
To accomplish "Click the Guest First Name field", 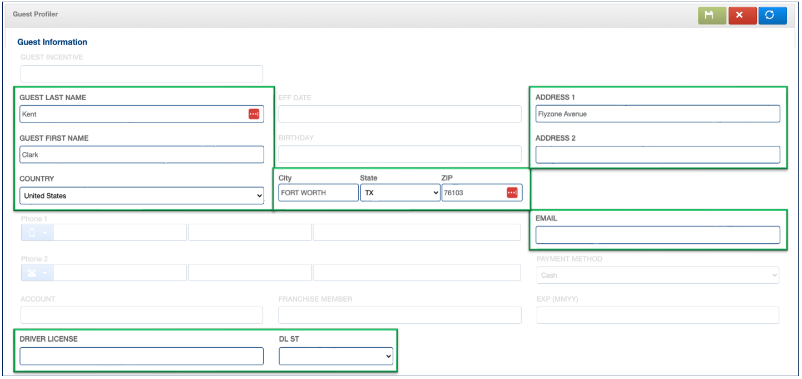I will coord(142,155).
